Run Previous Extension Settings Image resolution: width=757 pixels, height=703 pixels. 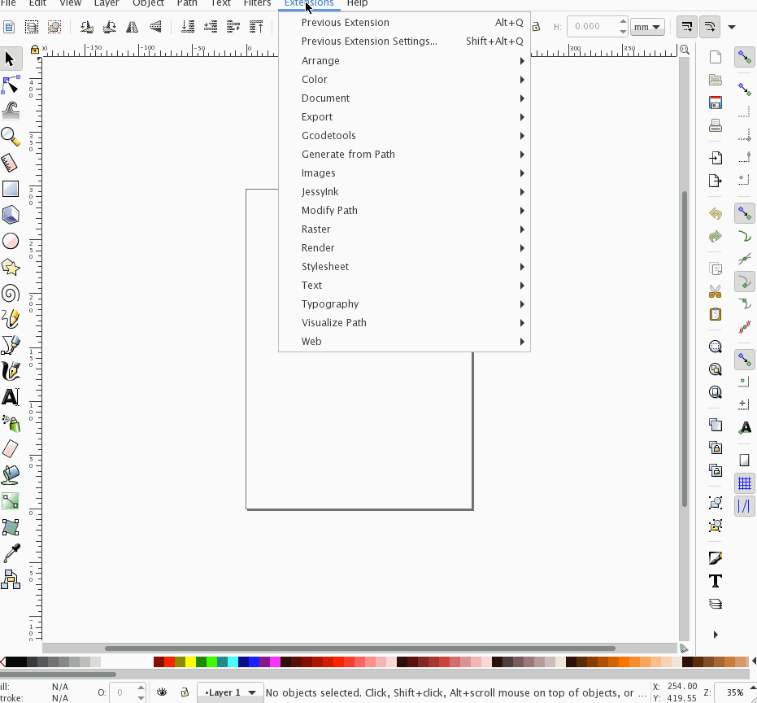coord(370,41)
